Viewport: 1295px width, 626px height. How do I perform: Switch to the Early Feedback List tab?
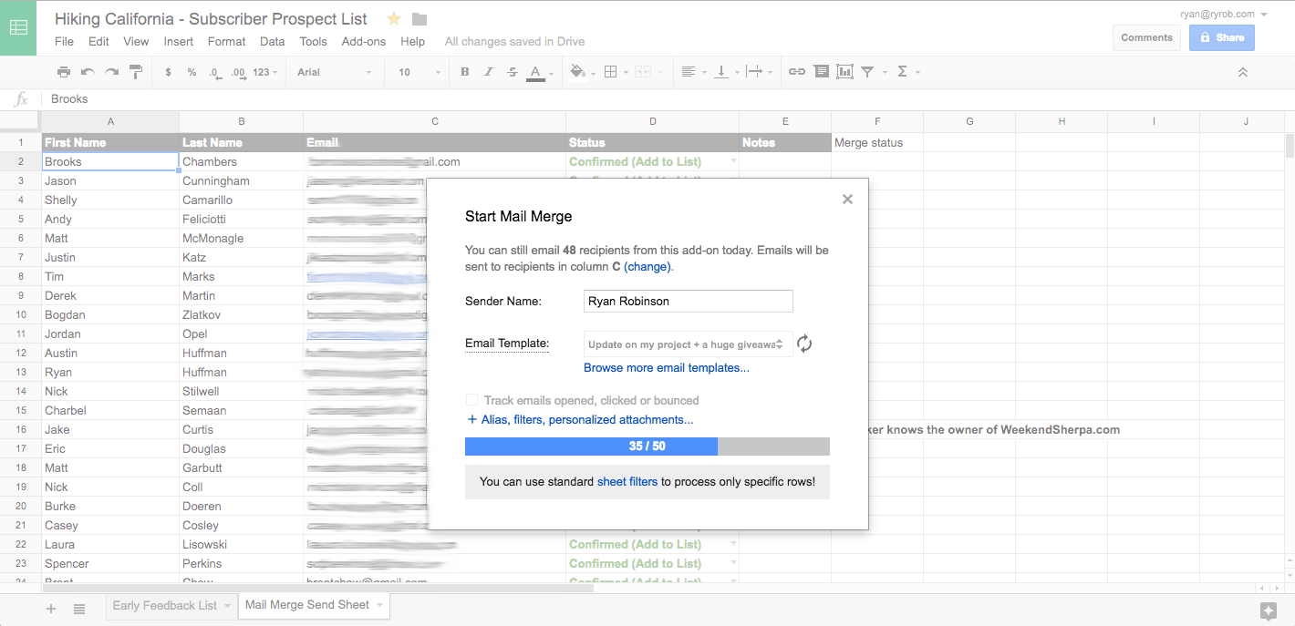click(164, 604)
